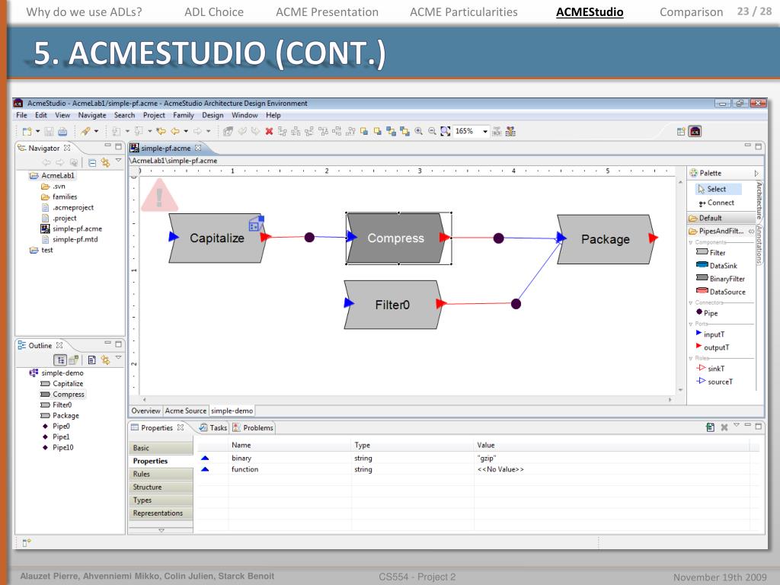Viewport: 780px width, 585px height.
Task: Click the function property name cell
Action: pyautogui.click(x=245, y=469)
